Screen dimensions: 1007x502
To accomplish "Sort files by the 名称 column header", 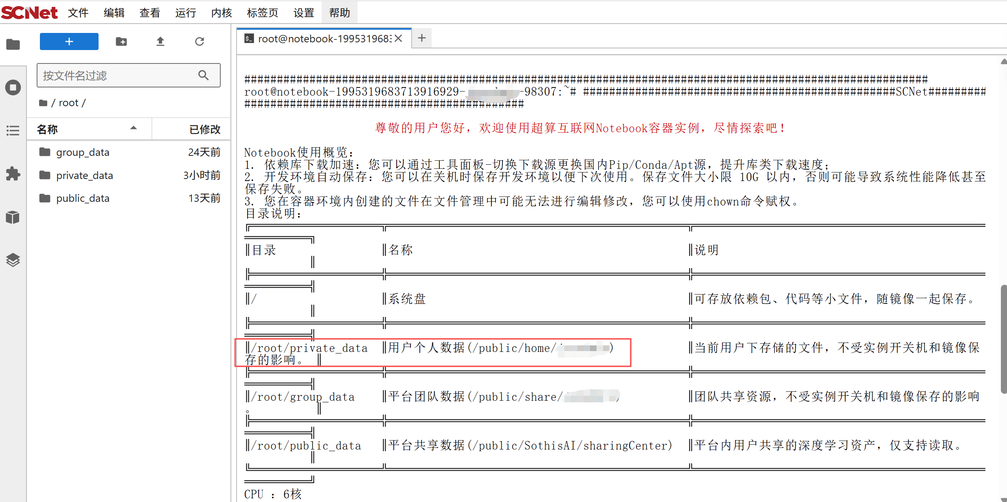I will (47, 129).
